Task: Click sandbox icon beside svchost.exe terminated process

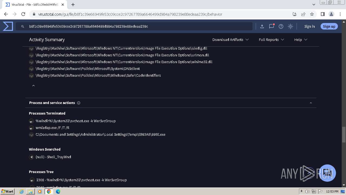Action: tap(31, 121)
